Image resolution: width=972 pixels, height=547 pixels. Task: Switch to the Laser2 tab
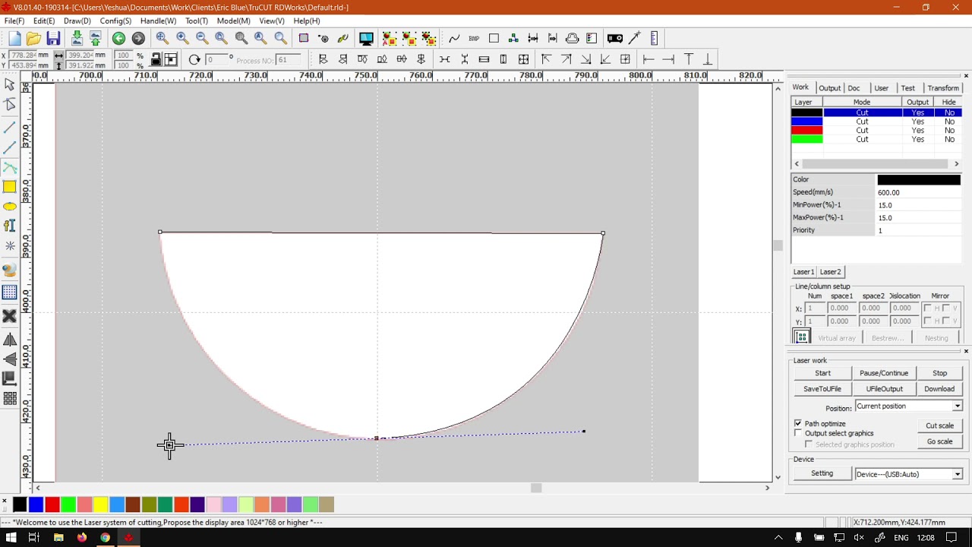pyautogui.click(x=830, y=272)
